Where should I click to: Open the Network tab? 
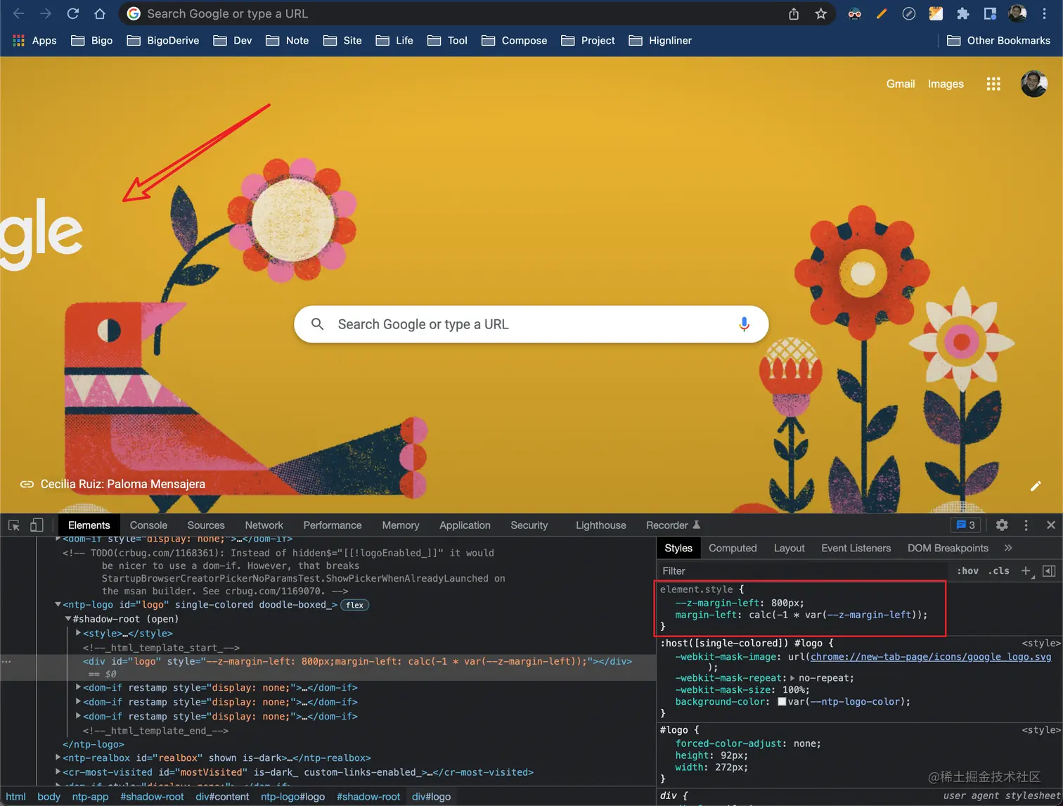click(264, 525)
